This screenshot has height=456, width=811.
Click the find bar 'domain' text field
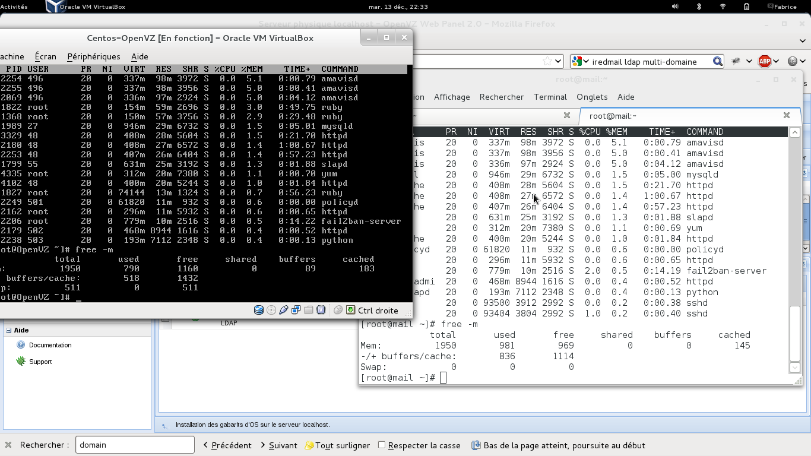[135, 445]
